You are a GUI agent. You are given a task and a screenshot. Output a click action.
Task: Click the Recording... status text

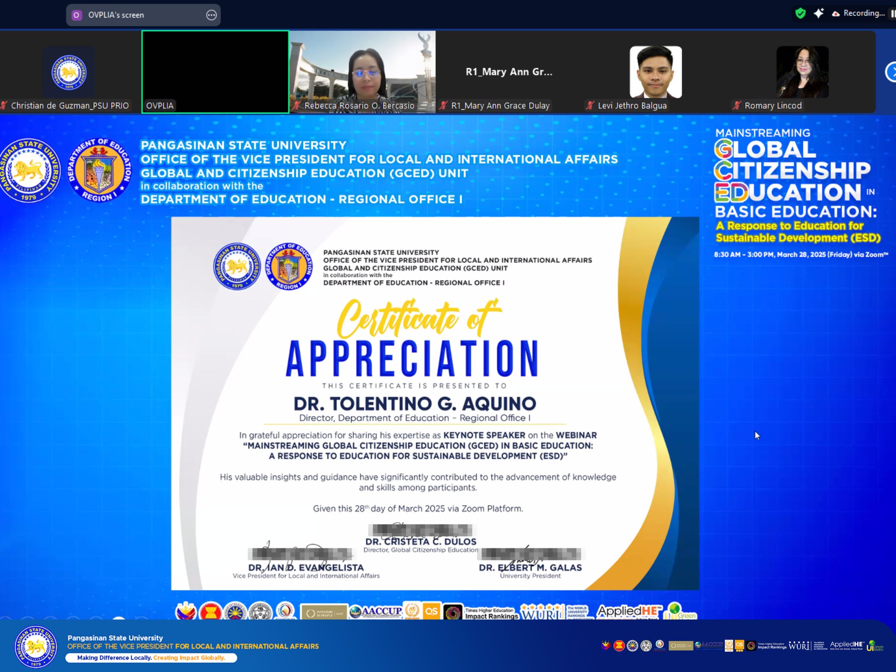pyautogui.click(x=864, y=14)
